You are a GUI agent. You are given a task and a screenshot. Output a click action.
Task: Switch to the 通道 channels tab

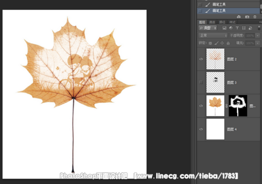[212, 22]
